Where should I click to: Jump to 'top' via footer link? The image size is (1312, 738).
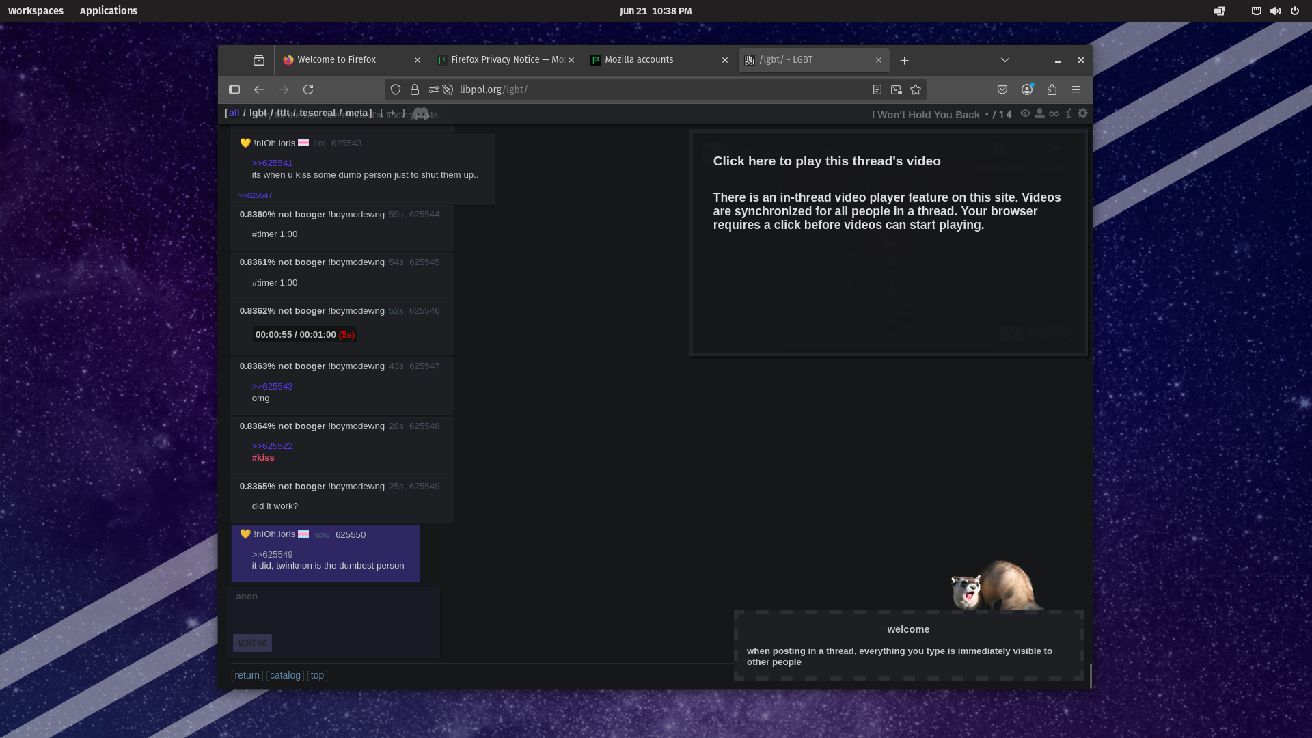click(x=317, y=676)
